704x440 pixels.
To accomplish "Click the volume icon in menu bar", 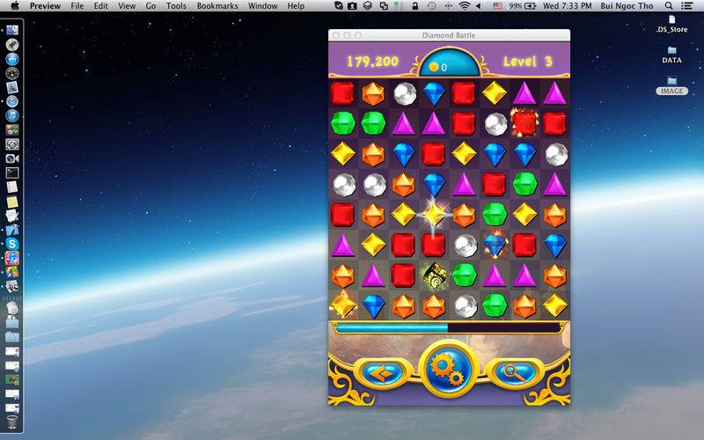I will tap(479, 6).
